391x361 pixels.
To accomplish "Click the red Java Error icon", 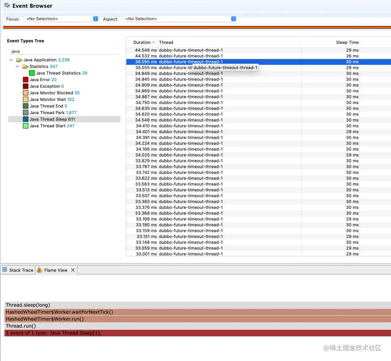I will click(x=25, y=80).
